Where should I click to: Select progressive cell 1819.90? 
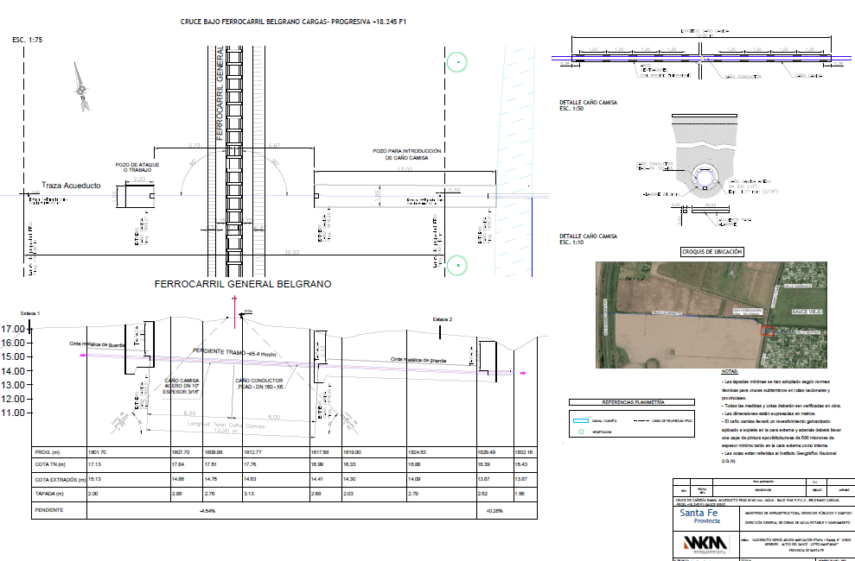(x=352, y=452)
